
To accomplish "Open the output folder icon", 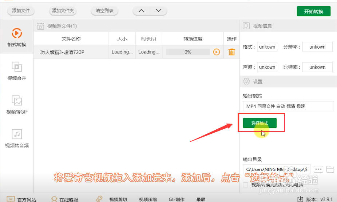I will coord(330,169).
